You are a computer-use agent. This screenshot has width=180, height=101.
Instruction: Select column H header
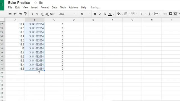[x=152, y=20]
